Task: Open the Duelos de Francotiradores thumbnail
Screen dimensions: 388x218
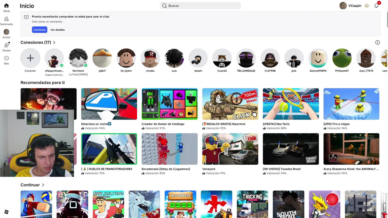Action: point(109,149)
